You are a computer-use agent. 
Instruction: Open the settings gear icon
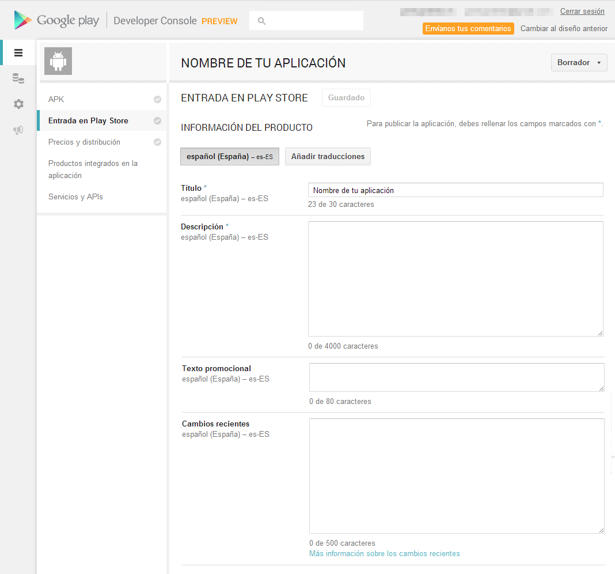pos(18,104)
